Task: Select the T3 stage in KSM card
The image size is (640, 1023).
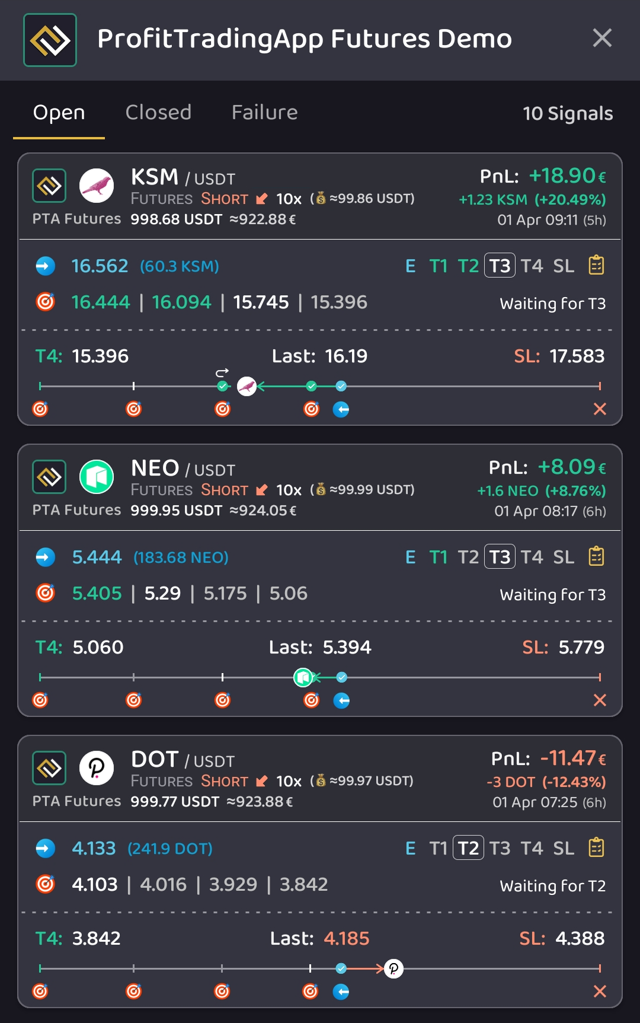Action: (x=500, y=266)
